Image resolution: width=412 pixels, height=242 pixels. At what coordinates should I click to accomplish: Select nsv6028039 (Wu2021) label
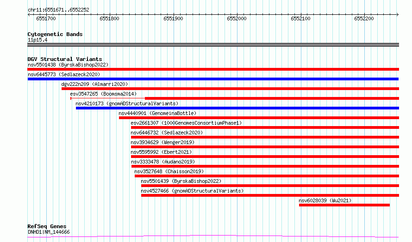point(325,200)
